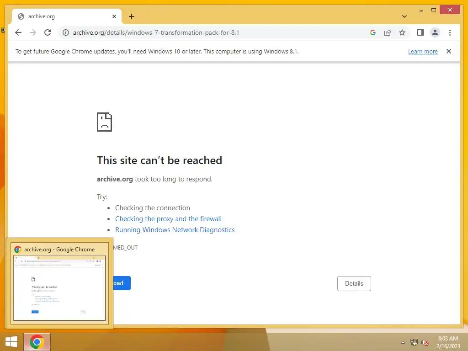This screenshot has height=351, width=468.
Task: Select the Chrome taskbar preview thumbnail
Action: pyautogui.click(x=59, y=288)
